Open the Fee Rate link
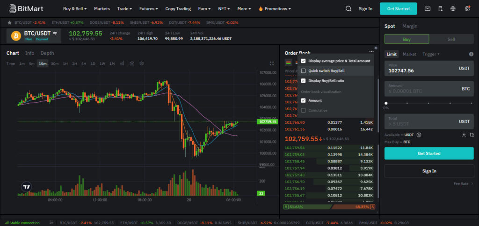The height and width of the screenshot is (226, 479). click(x=464, y=184)
